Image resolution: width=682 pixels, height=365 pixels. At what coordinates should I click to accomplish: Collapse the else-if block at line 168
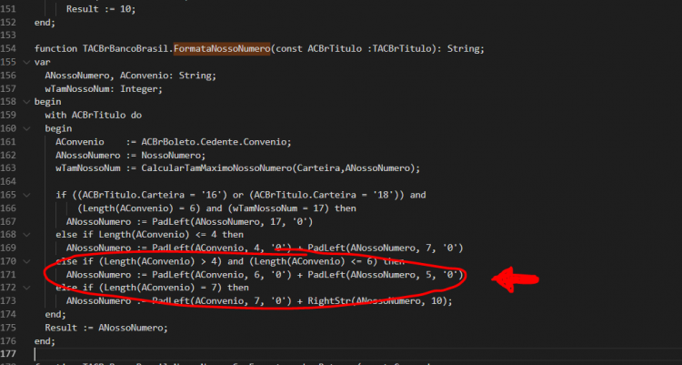click(26, 235)
